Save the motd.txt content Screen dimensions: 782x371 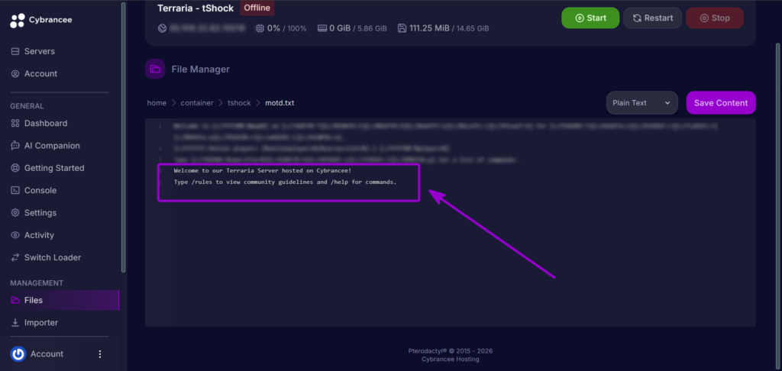coord(721,103)
